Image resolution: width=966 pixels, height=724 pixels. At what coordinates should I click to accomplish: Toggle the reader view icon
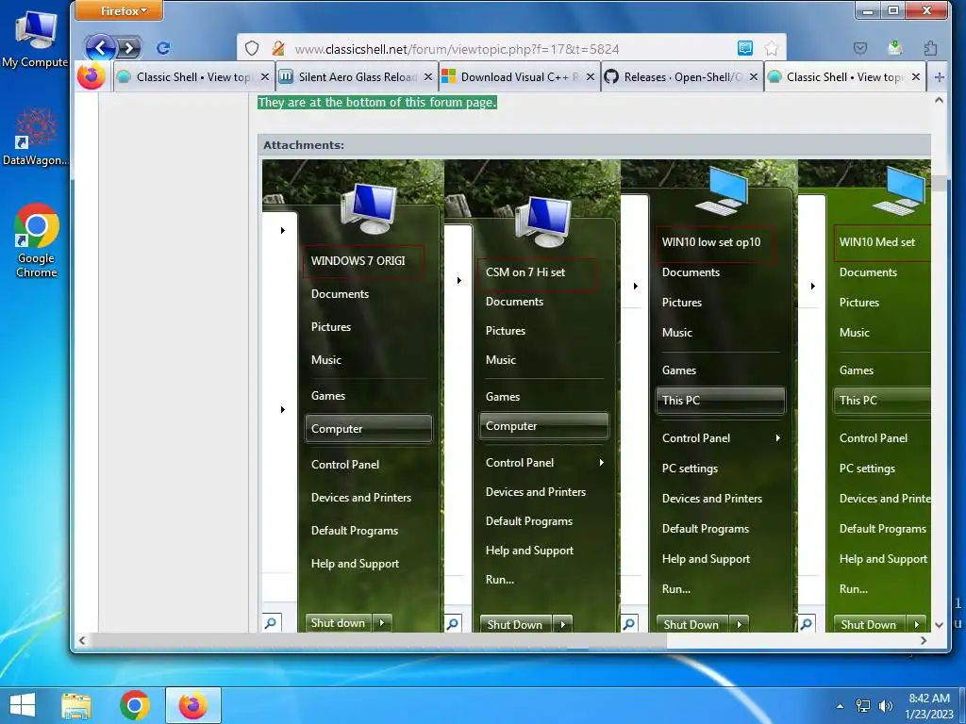coord(745,48)
